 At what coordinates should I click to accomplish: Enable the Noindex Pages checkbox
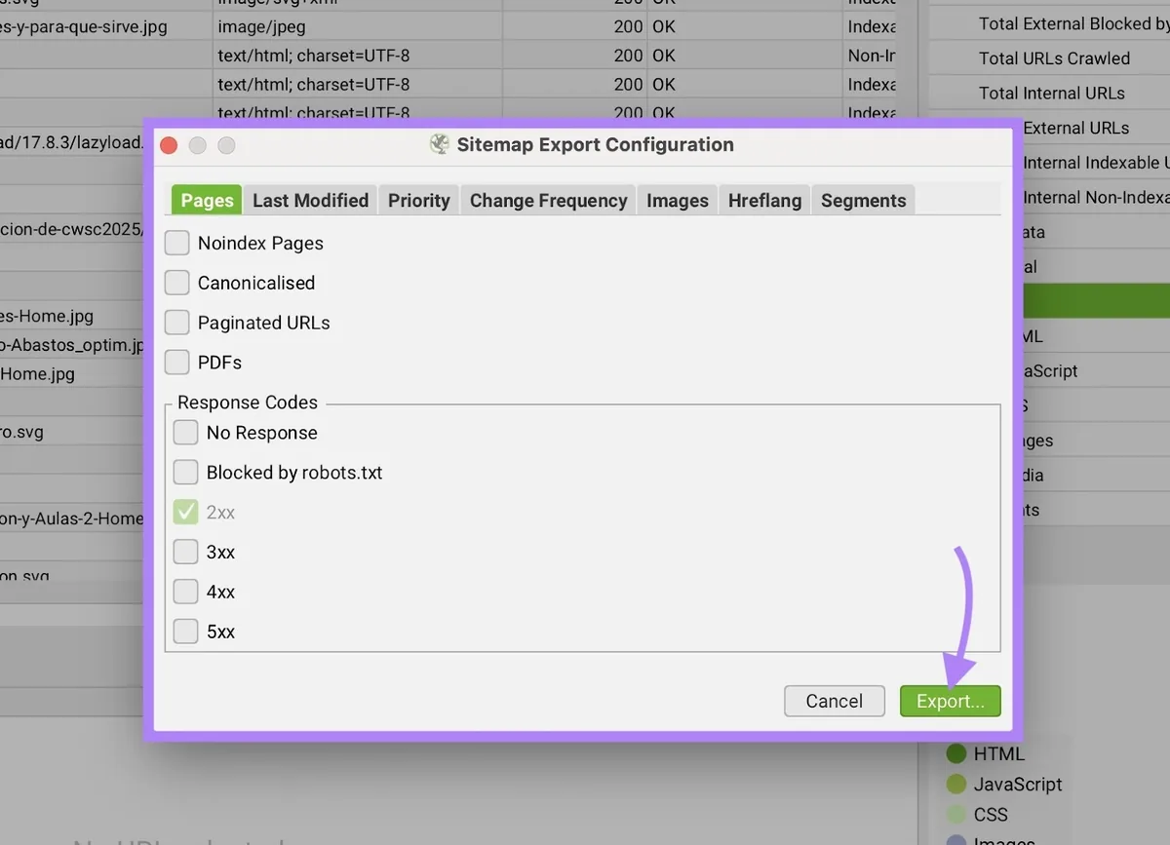[x=176, y=243]
